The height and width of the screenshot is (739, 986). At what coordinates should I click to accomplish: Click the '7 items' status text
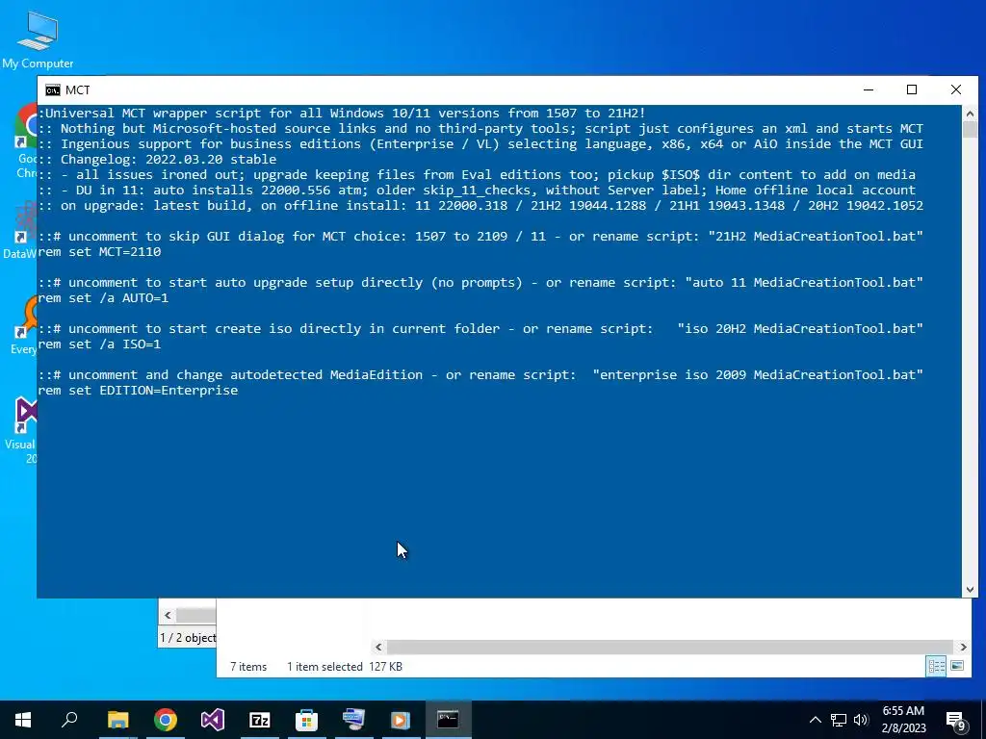coord(248,667)
